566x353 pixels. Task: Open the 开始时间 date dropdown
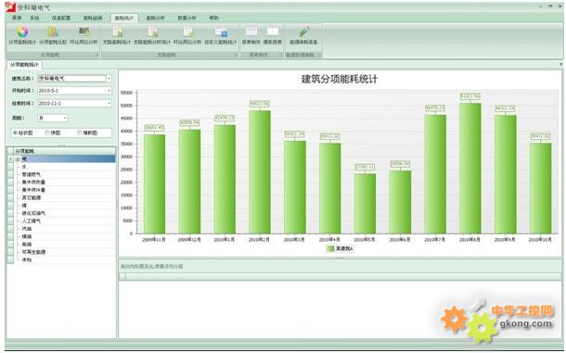click(x=109, y=91)
